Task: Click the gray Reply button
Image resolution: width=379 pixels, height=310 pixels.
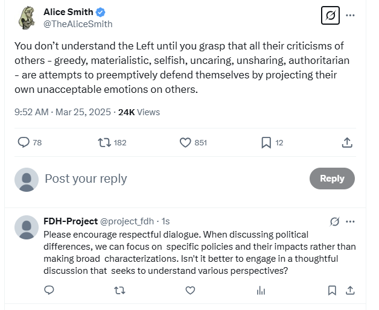Action: (332, 179)
